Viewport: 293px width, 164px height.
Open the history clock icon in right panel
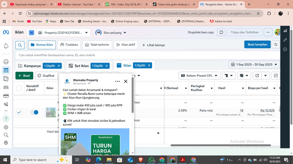[x=285, y=49]
